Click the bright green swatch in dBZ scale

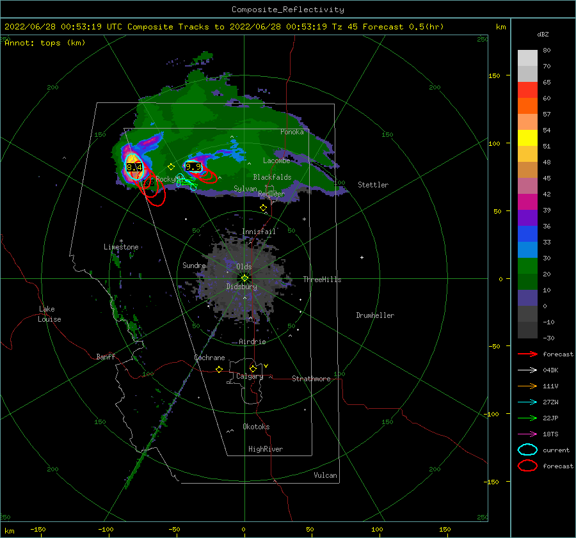[527, 265]
